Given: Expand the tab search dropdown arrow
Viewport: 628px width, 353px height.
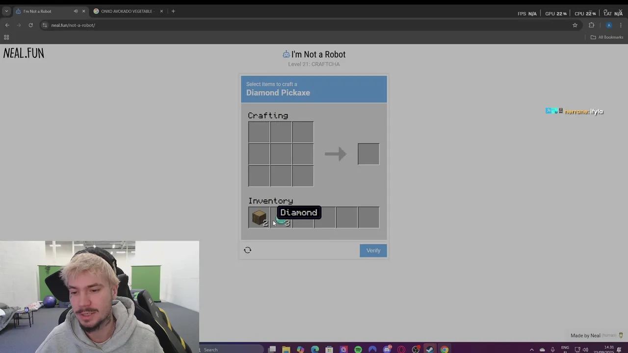Looking at the screenshot, I should (x=6, y=11).
